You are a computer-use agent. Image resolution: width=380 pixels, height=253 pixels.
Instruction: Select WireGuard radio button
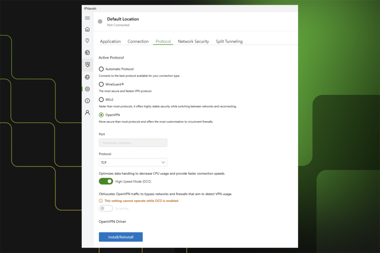[x=101, y=84]
